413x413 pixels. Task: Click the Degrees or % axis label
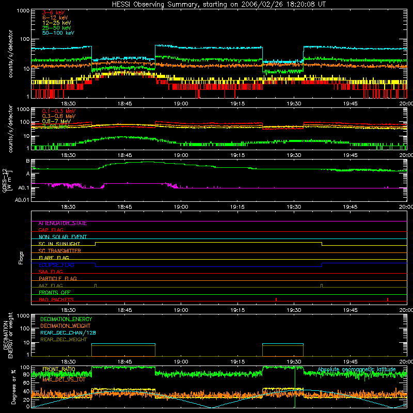[13, 387]
